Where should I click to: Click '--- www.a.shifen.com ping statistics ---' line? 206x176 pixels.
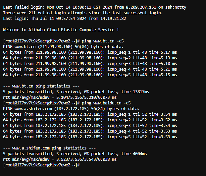click(x=49, y=148)
